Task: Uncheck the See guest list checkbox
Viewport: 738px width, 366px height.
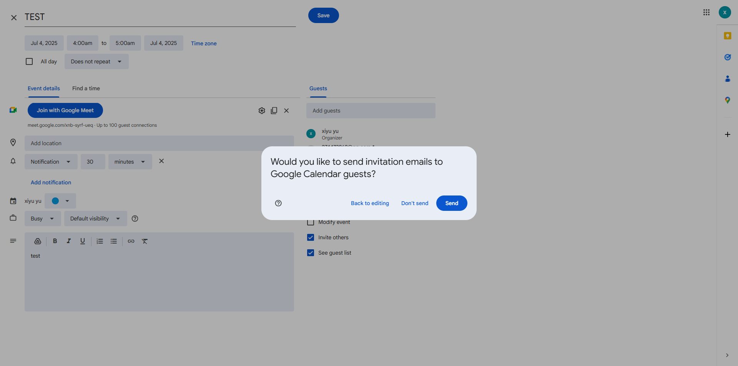Action: click(311, 253)
